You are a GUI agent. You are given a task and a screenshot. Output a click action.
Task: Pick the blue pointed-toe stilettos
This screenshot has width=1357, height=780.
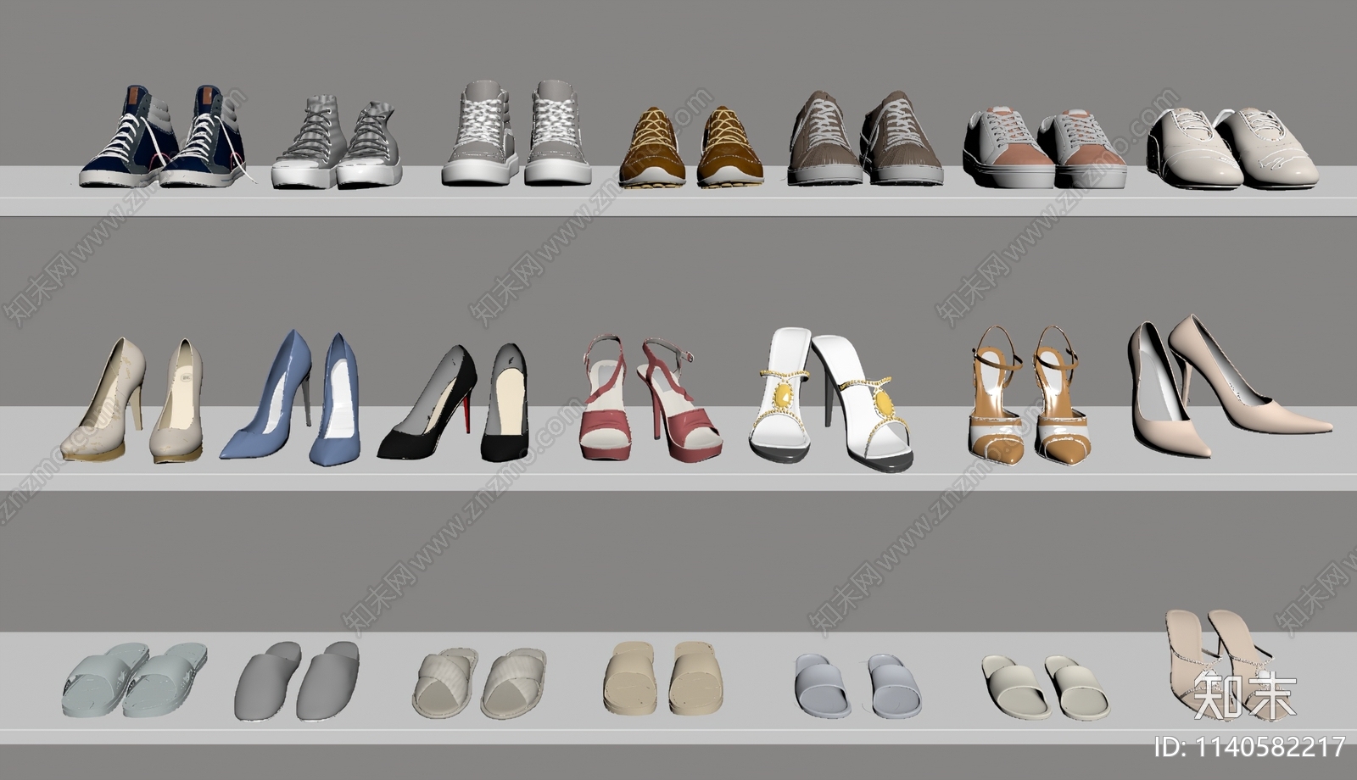tap(290, 398)
